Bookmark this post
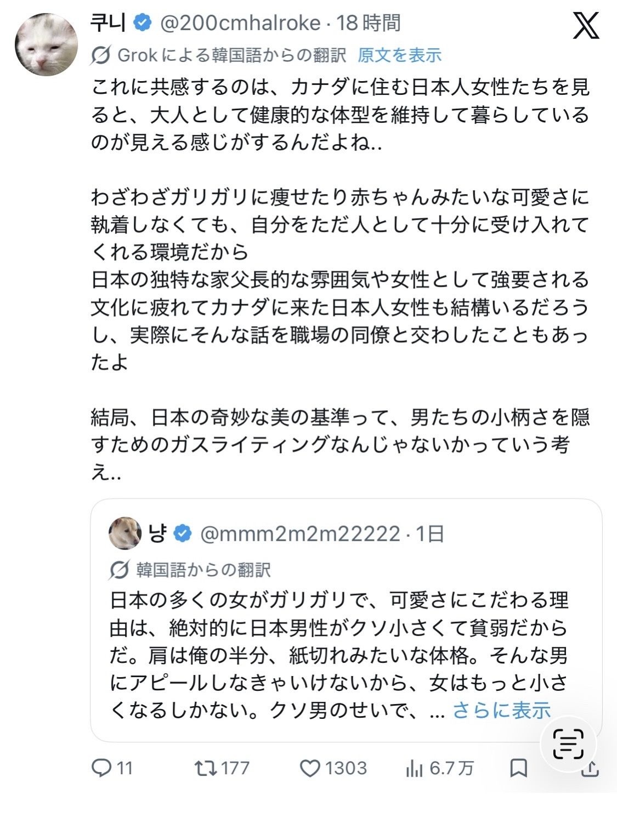Viewport: 617px width, 817px height. pos(518,768)
